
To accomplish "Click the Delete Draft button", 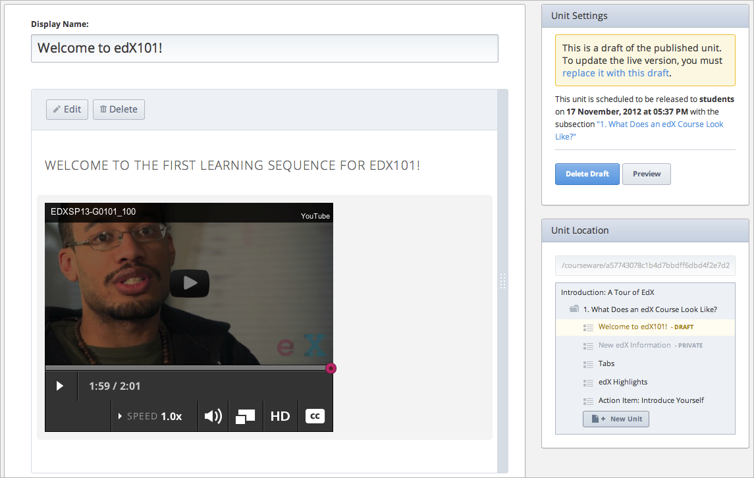I will (587, 174).
